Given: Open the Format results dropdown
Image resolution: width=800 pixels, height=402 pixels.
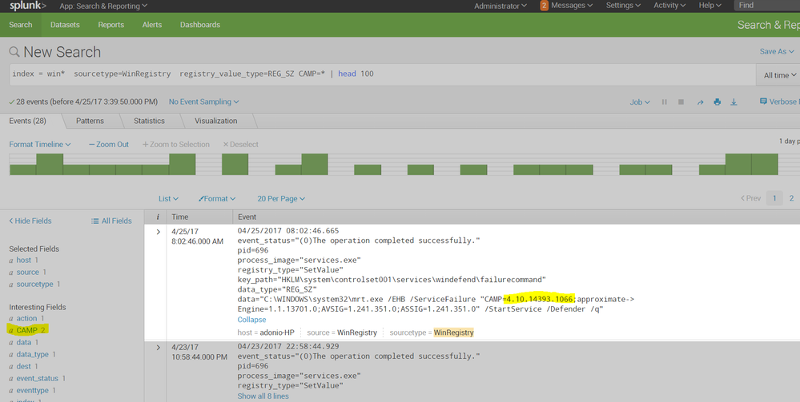Looking at the screenshot, I should pos(217,199).
